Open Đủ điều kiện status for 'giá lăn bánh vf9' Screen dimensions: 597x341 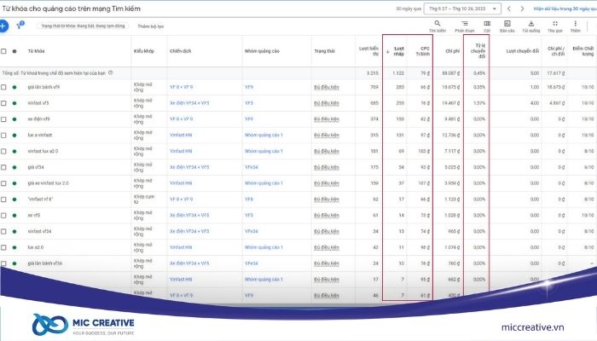327,87
